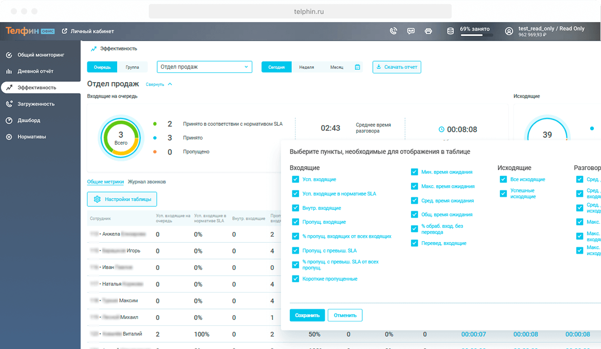
Task: Collapse section using the Свернуть chevron
Action: [x=170, y=84]
